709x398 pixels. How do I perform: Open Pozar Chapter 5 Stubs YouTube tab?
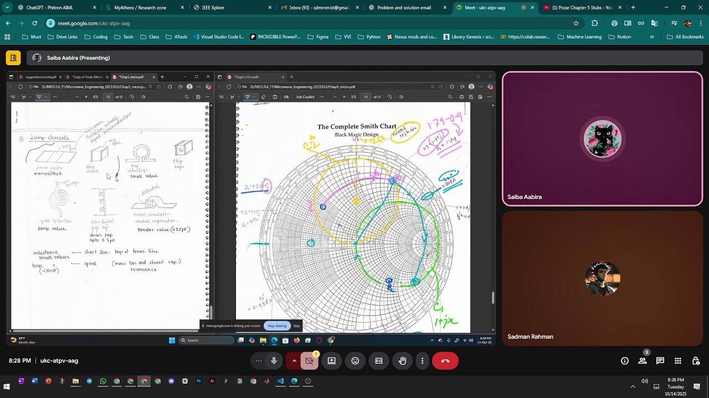click(582, 8)
